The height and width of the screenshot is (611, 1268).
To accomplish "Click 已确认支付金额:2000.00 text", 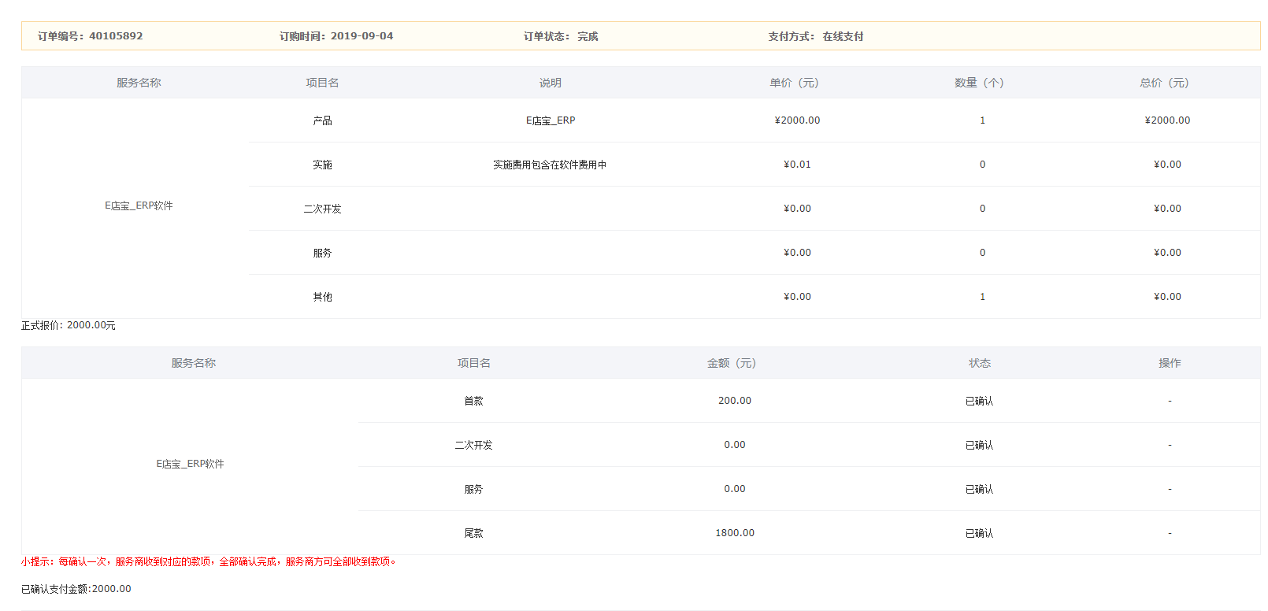I will (76, 589).
